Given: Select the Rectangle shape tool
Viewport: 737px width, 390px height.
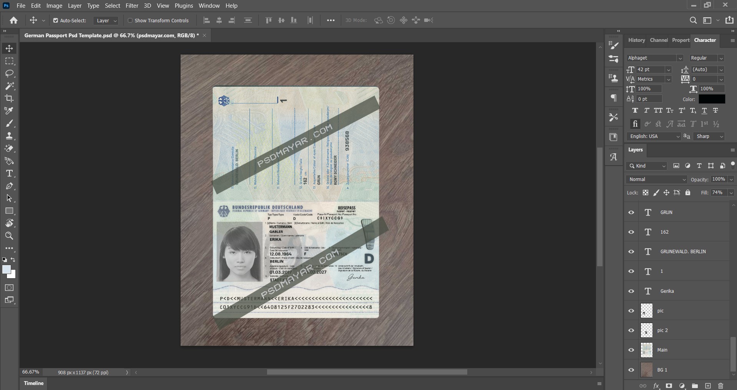Looking at the screenshot, I should pos(9,211).
